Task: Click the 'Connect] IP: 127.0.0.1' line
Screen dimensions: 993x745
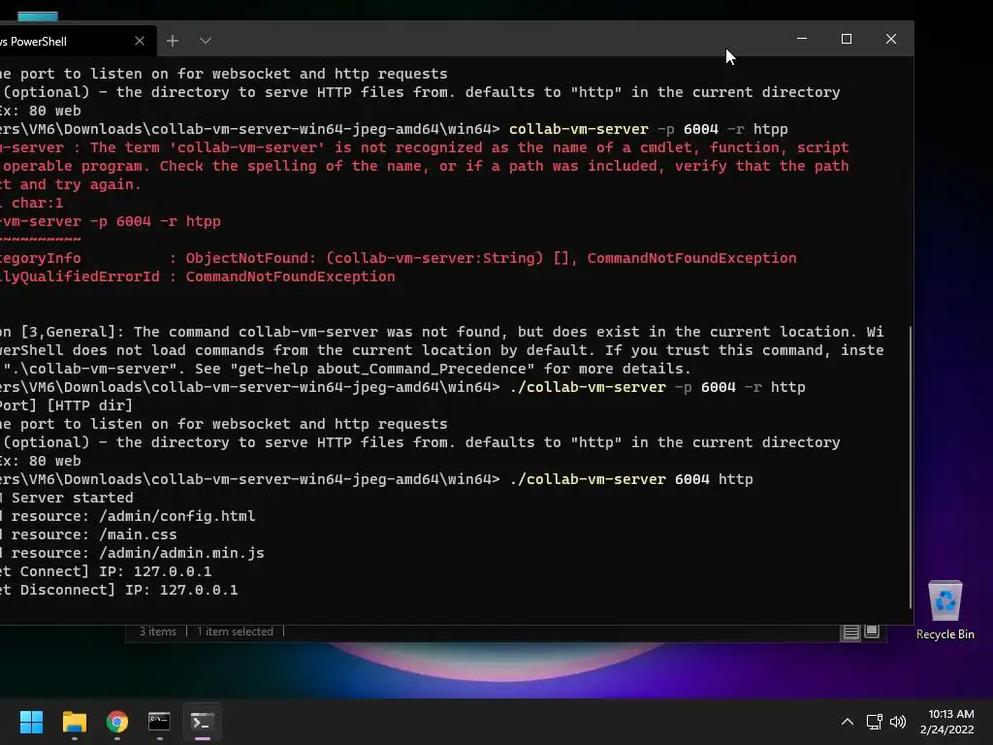Action: (106, 571)
